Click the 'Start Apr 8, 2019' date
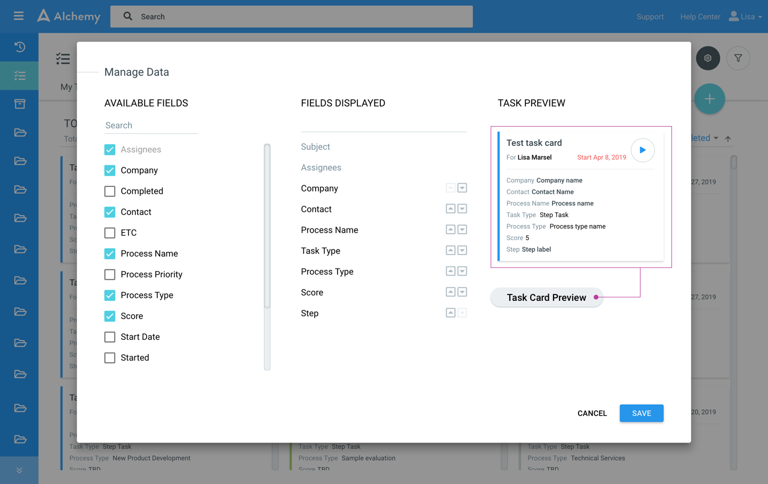The width and height of the screenshot is (768, 484). tap(602, 157)
